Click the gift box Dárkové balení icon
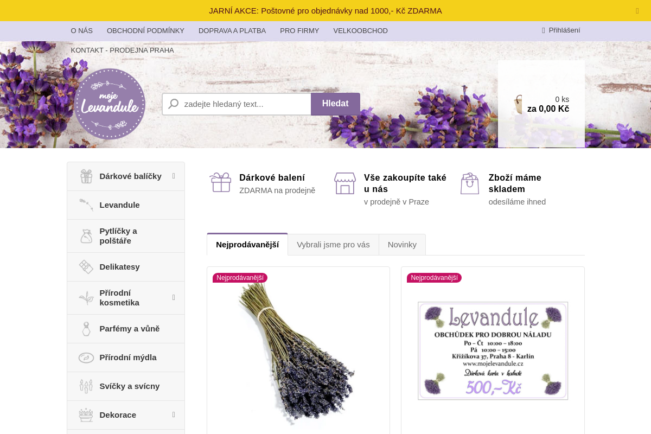This screenshot has height=434, width=651. pyautogui.click(x=221, y=182)
